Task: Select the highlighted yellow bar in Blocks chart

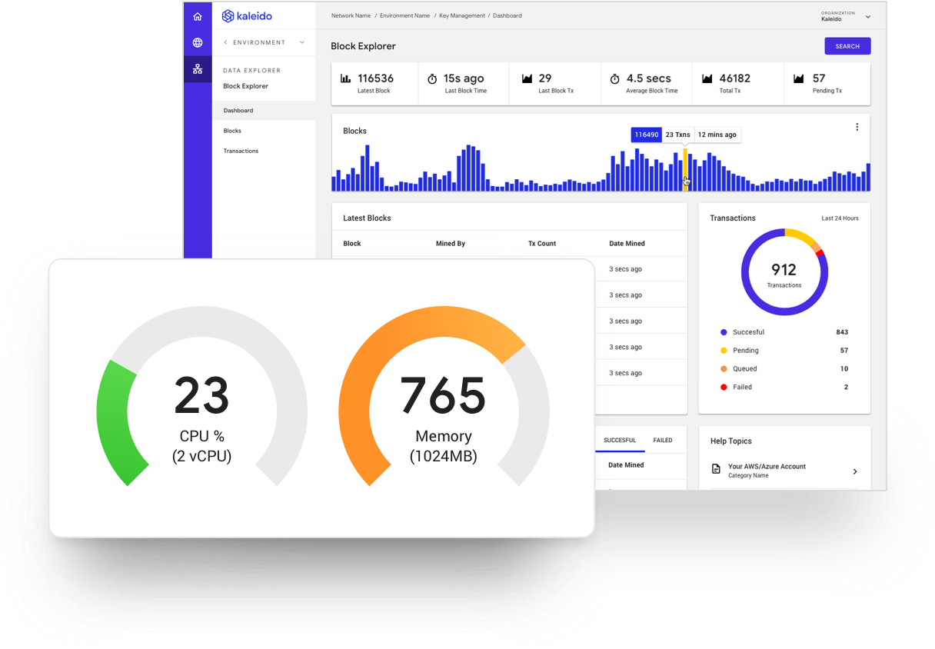Action: 685,170
